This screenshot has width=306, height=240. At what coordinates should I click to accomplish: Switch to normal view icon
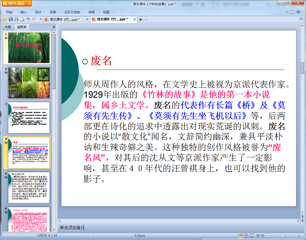click(x=240, y=236)
